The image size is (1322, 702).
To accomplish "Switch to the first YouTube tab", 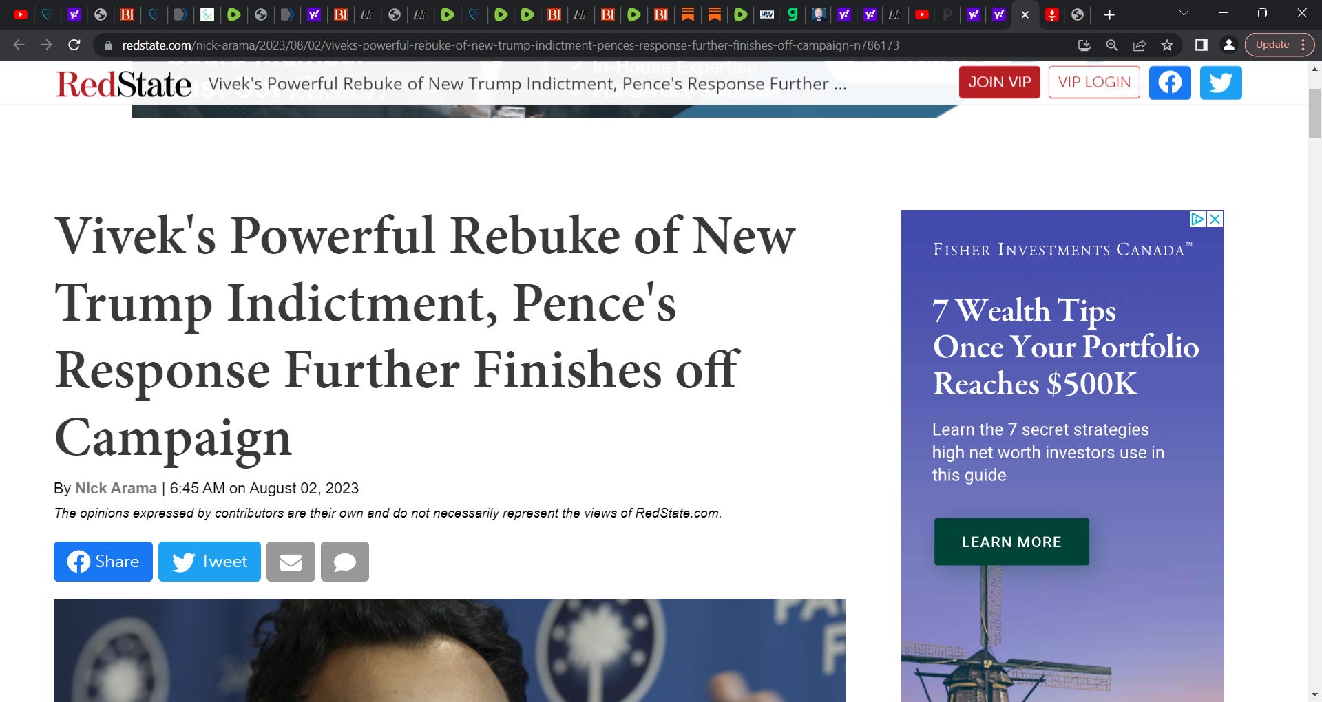I will click(x=21, y=14).
